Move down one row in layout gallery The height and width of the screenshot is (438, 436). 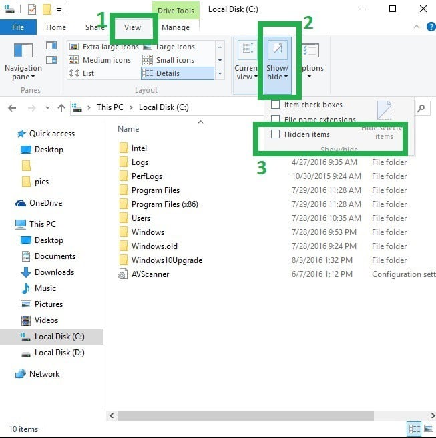pos(220,60)
